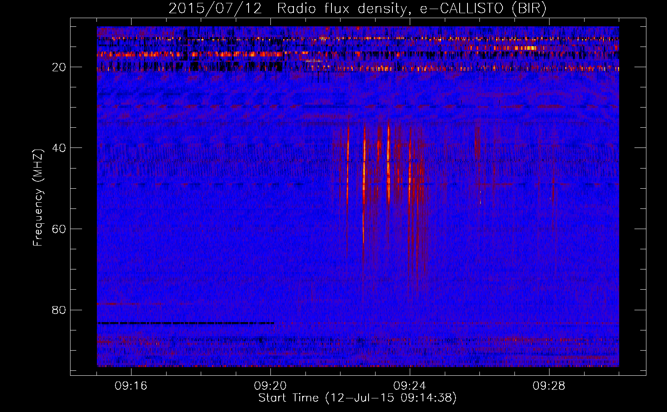This screenshot has width=667, height=412.
Task: Click the 'Start Time (12-Jul-15 09:14:38)' label
Action: [x=357, y=398]
